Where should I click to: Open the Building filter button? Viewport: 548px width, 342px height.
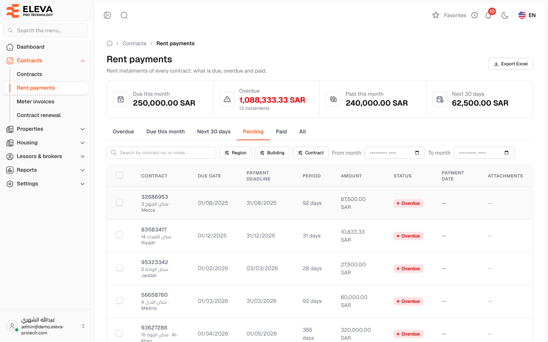tap(272, 153)
